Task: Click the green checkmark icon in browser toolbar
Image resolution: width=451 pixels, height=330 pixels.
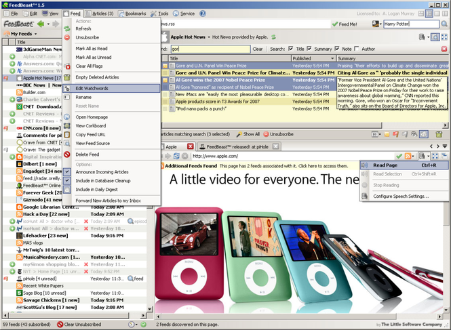Action: coord(399,156)
